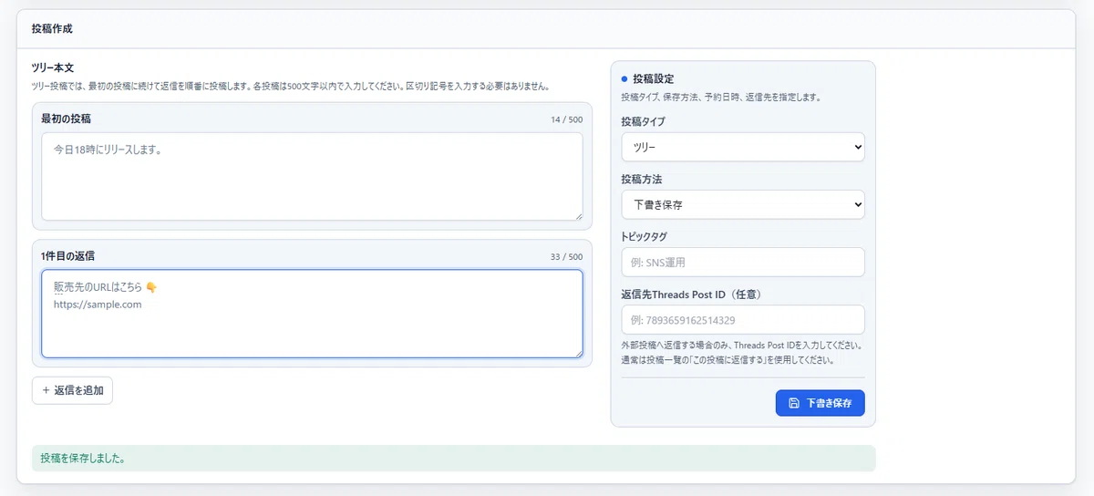Click the https://sample.com text in reply
This screenshot has height=496, width=1094.
(98, 305)
